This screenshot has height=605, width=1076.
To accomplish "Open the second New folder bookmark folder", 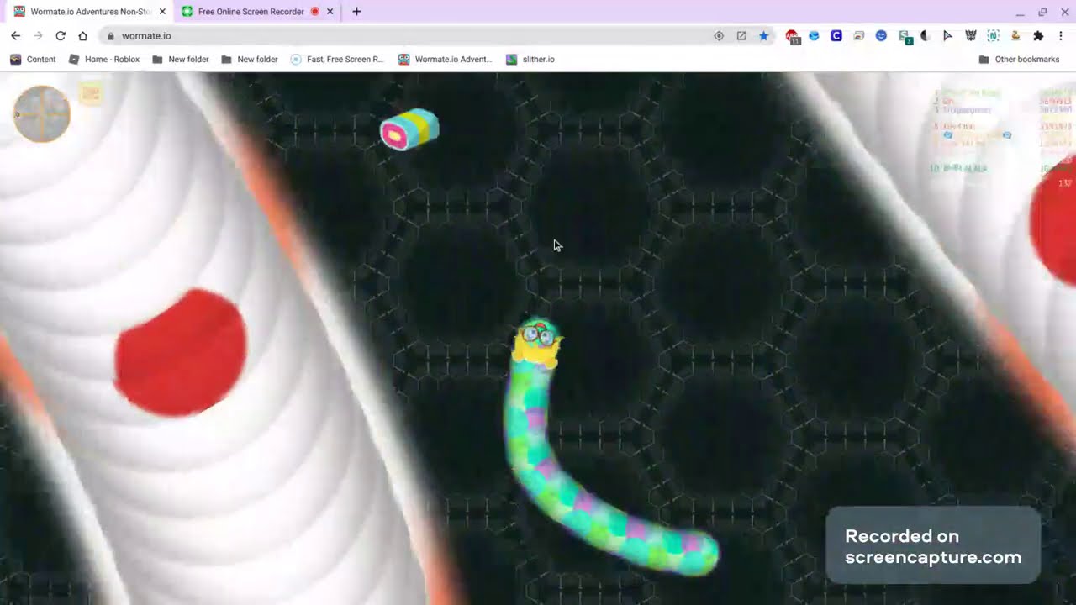I will pyautogui.click(x=250, y=60).
